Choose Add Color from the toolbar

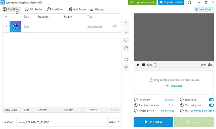pyautogui.click(x=55, y=9)
